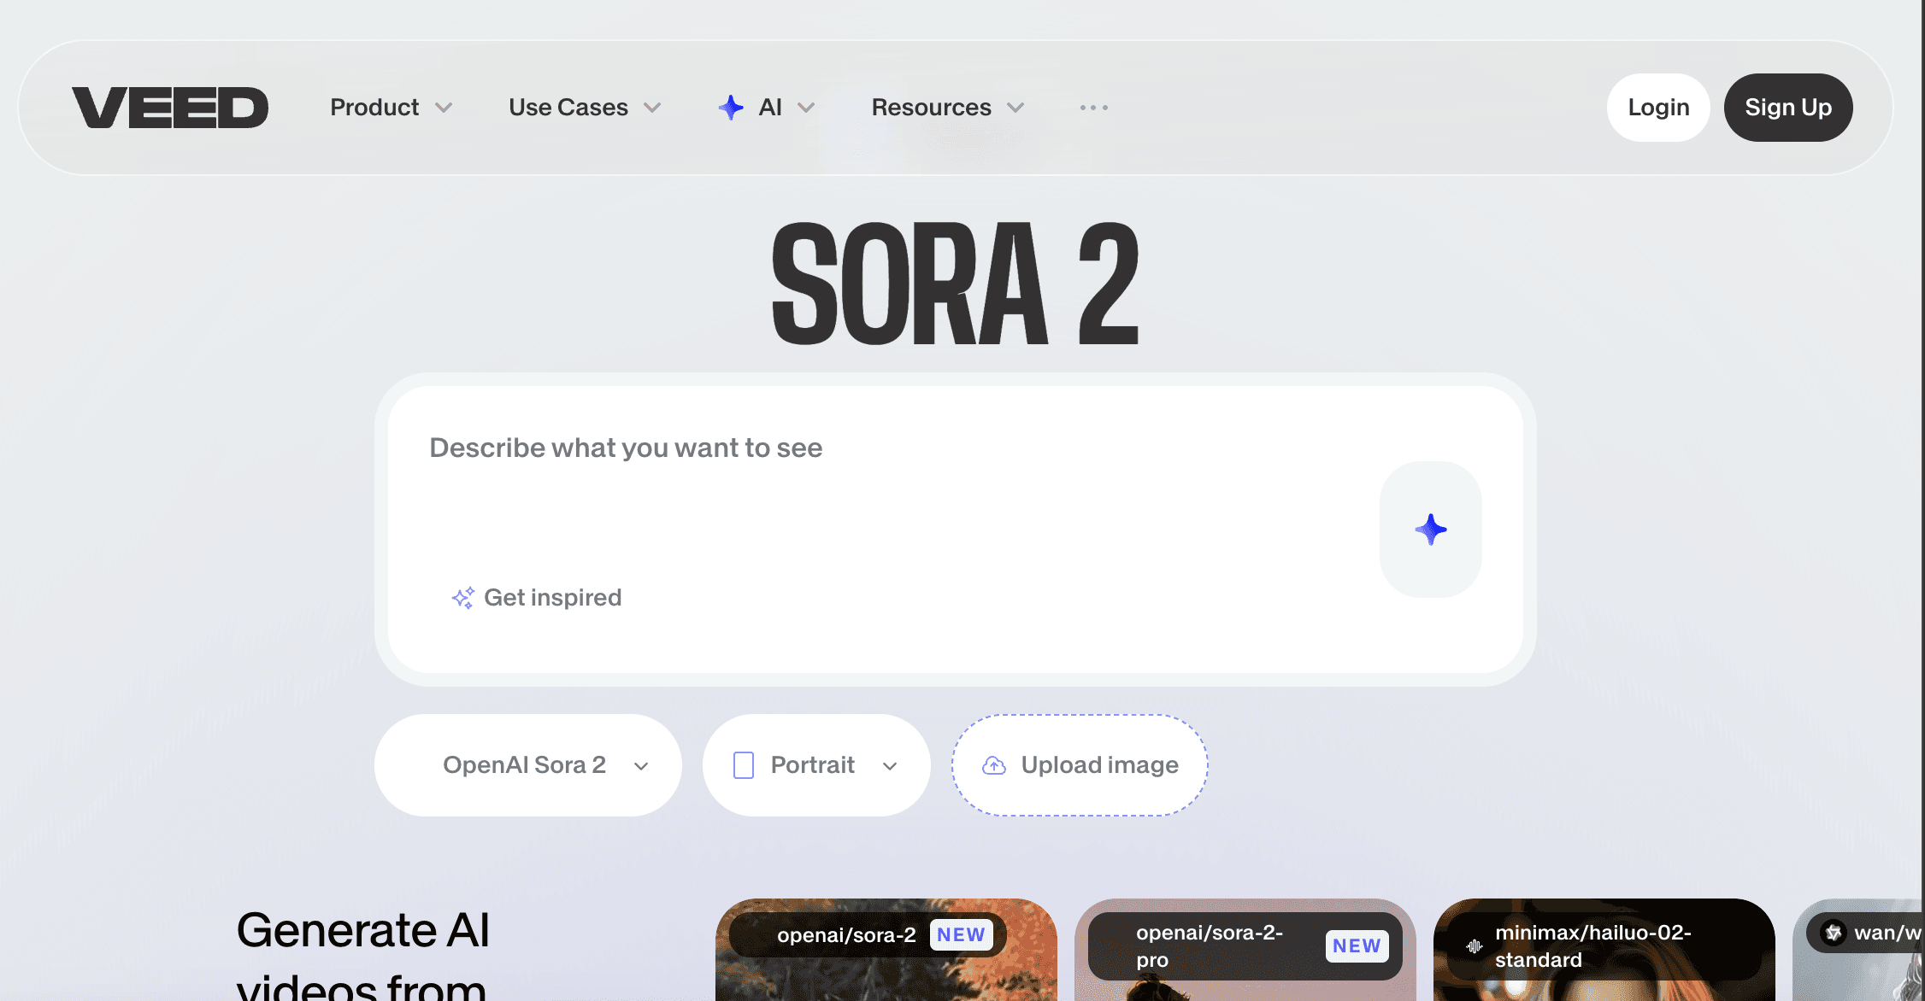1925x1001 pixels.
Task: Click the Generate AI videos heading
Action: tap(362, 957)
